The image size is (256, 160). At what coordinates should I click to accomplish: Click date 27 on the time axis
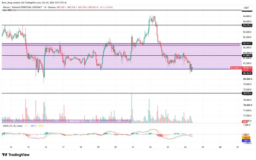click(x=237, y=147)
